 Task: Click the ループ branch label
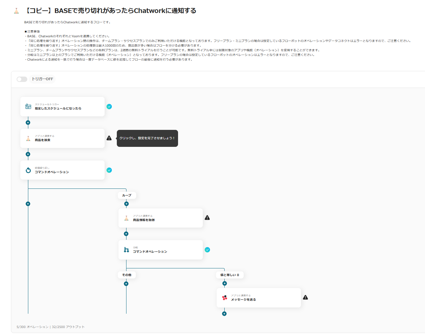click(127, 195)
